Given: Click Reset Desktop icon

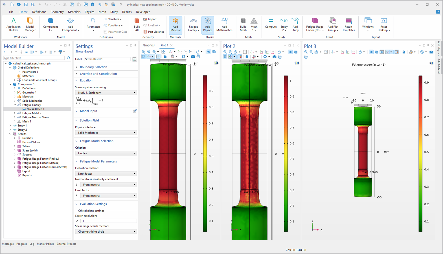Looking at the screenshot, I should (x=384, y=24).
